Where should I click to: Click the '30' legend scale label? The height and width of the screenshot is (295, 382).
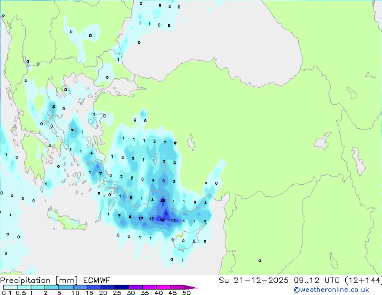(x=131, y=293)
